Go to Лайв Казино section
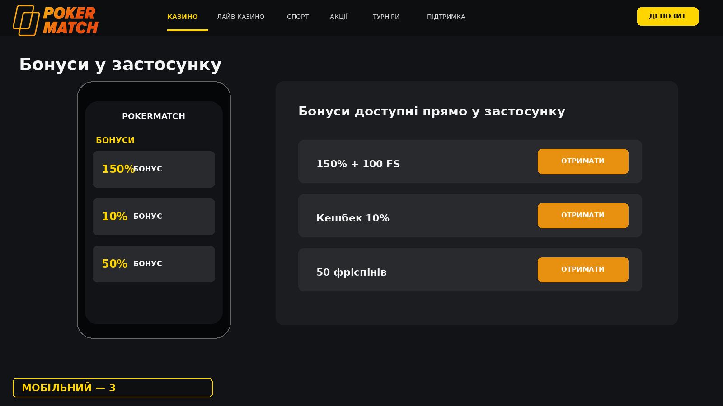Image resolution: width=723 pixels, height=406 pixels. (x=240, y=17)
